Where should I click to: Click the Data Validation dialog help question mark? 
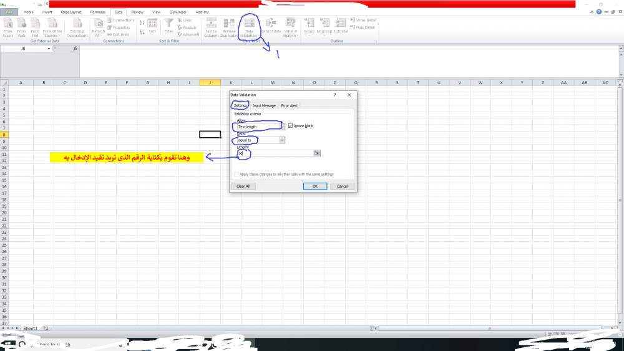pyautogui.click(x=334, y=95)
